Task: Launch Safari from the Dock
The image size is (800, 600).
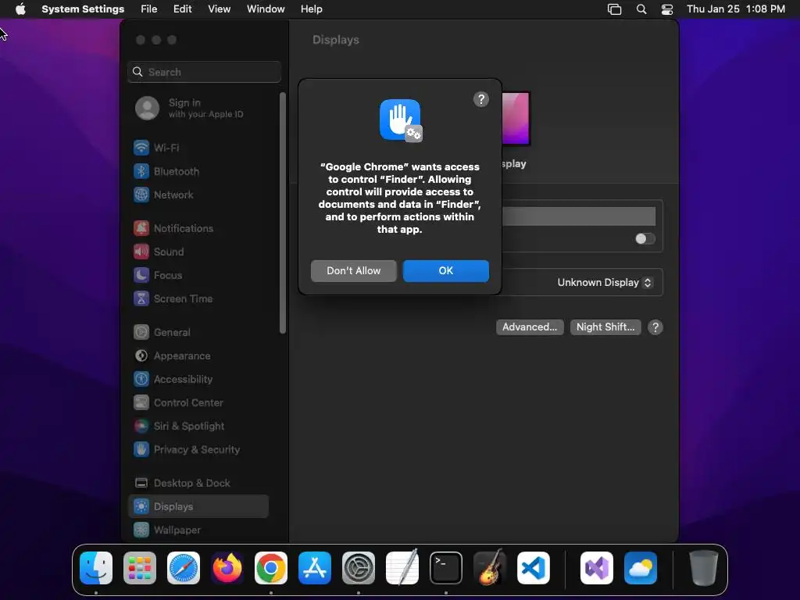Action: [184, 568]
